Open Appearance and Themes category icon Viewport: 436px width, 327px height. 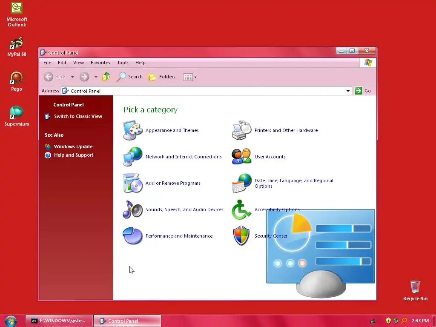(x=133, y=130)
